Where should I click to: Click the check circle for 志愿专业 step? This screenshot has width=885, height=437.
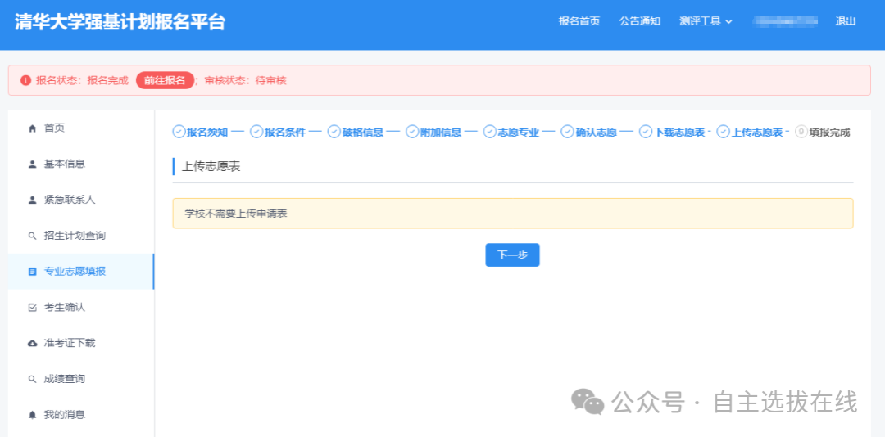point(490,132)
